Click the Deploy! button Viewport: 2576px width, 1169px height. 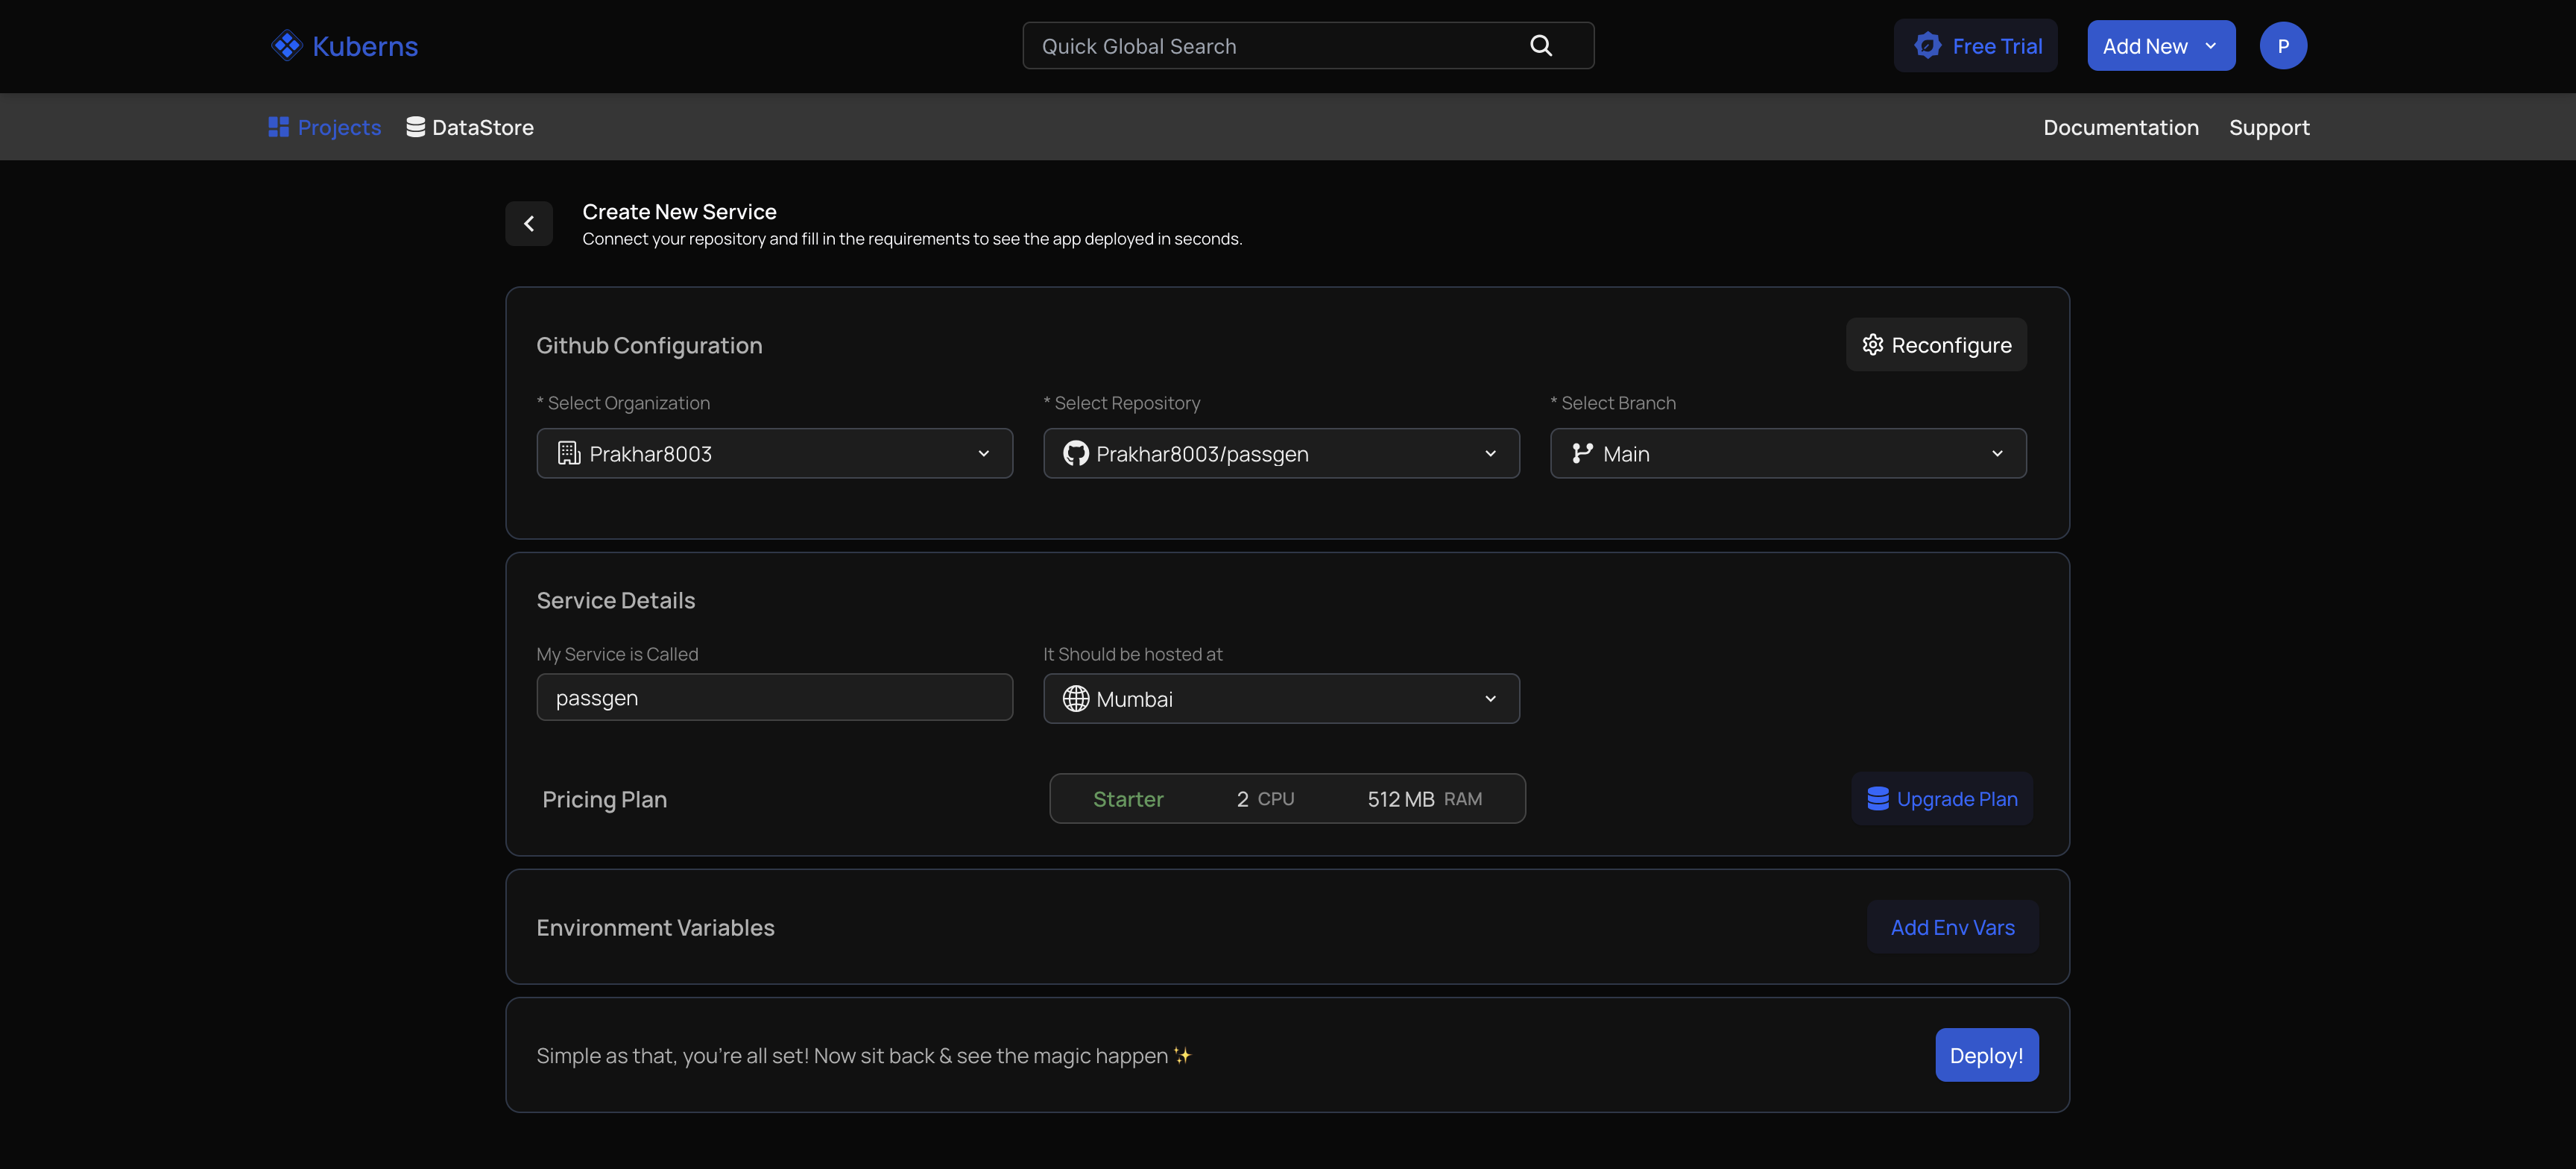(1986, 1054)
